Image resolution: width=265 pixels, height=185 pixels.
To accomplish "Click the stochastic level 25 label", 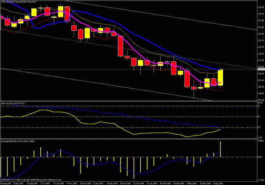I will pos(259,127).
